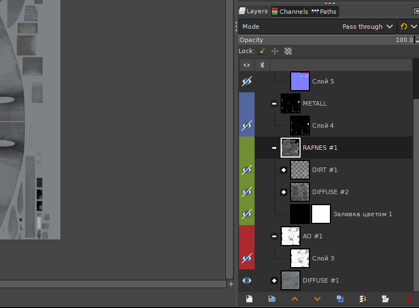
Task: Select the DIRT #1 layer name
Action: pyautogui.click(x=325, y=170)
